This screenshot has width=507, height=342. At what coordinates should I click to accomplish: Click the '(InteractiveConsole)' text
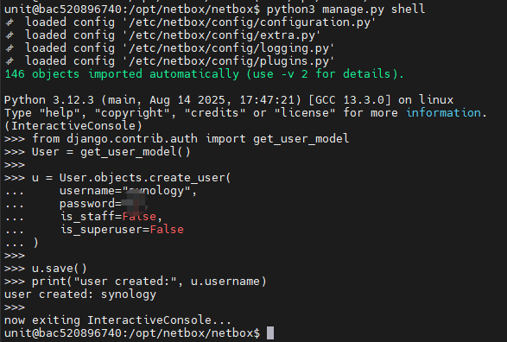pyautogui.click(x=73, y=126)
